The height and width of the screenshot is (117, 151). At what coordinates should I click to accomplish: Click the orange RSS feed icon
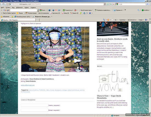(108, 20)
